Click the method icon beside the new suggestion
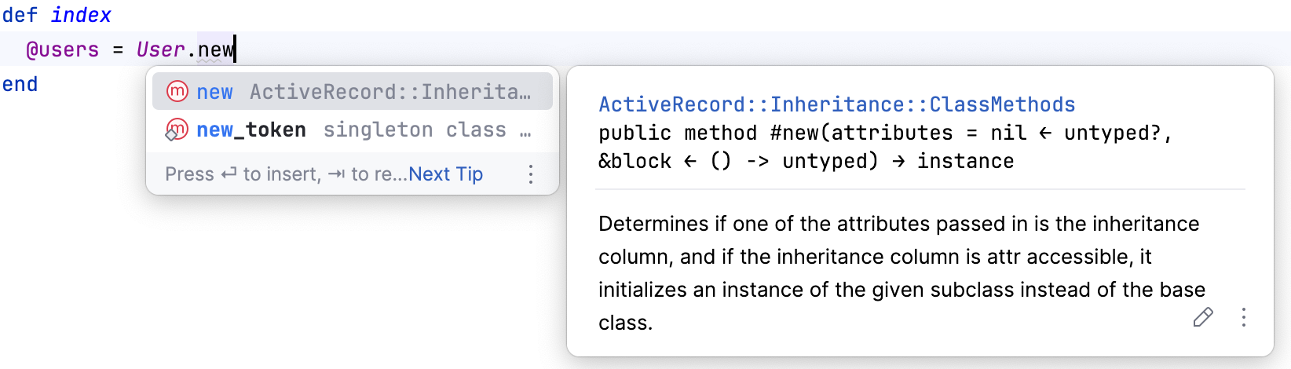1291x369 pixels. 177,92
